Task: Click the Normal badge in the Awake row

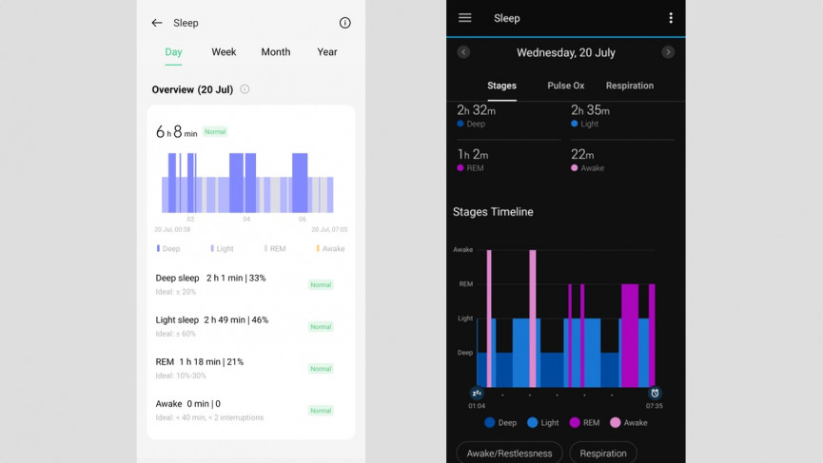Action: 321,411
